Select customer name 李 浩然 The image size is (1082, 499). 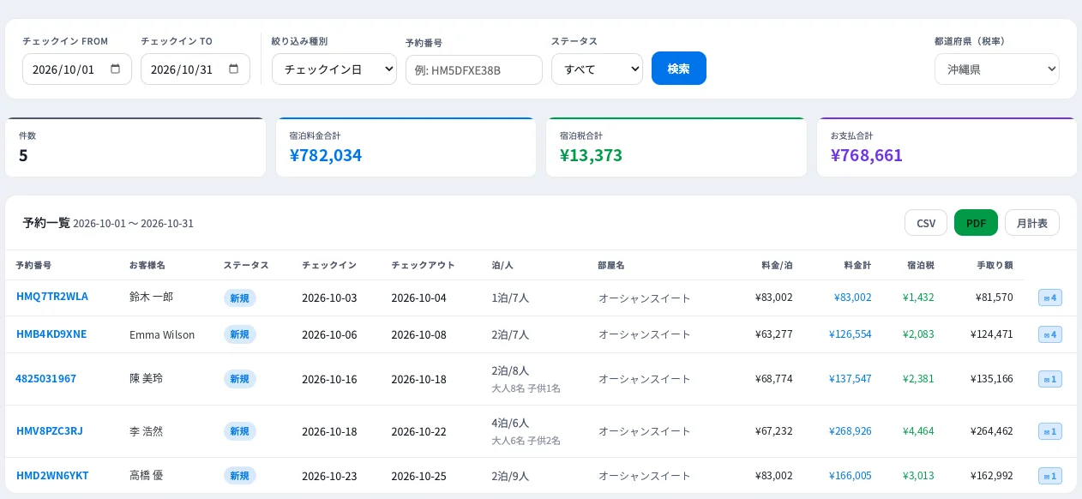(x=146, y=431)
